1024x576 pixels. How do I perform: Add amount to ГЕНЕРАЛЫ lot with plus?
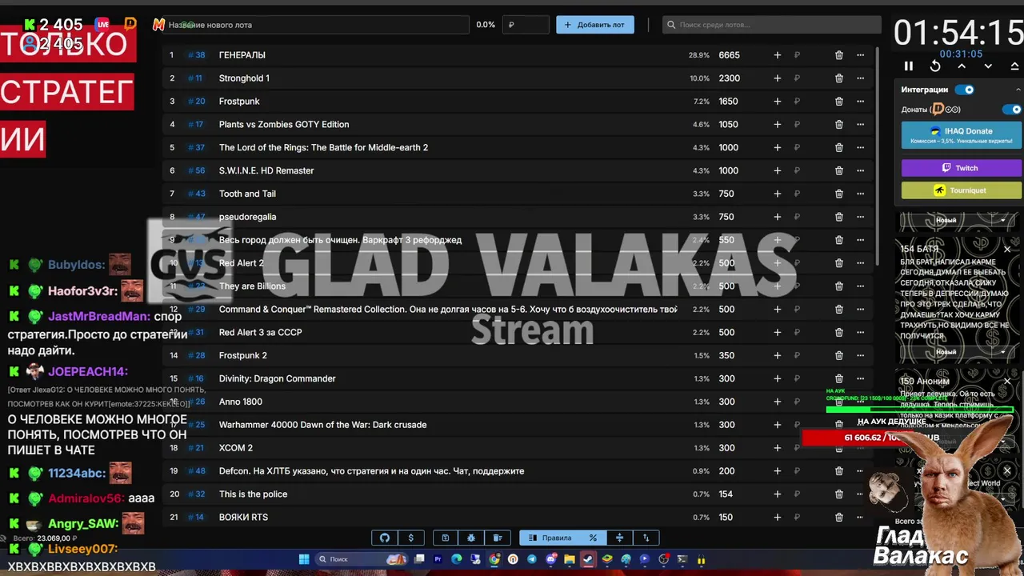tap(777, 55)
